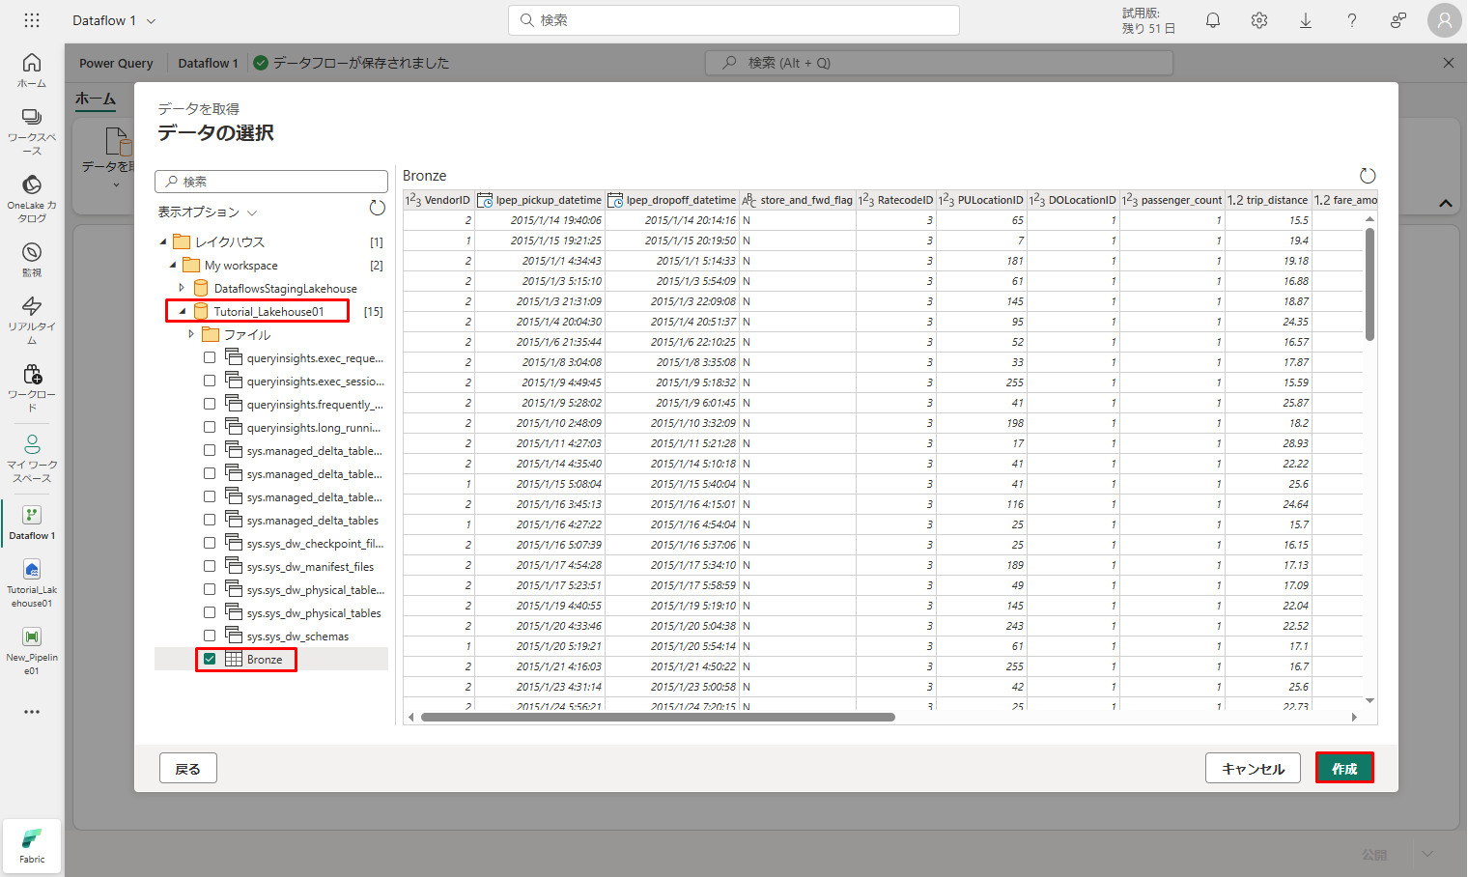Click the horizontal scrollbar of preview table
This screenshot has width=1468, height=877.
658,717
